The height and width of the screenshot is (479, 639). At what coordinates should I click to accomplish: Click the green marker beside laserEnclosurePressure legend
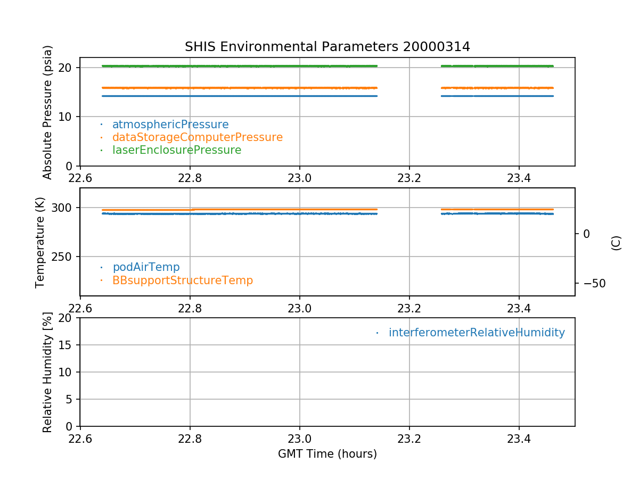click(x=101, y=150)
